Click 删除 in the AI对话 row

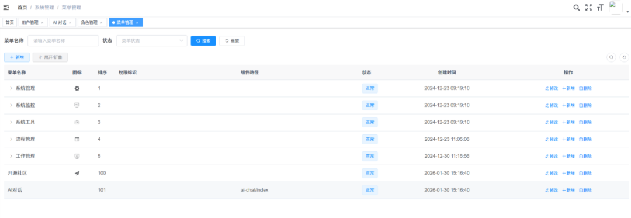585,190
